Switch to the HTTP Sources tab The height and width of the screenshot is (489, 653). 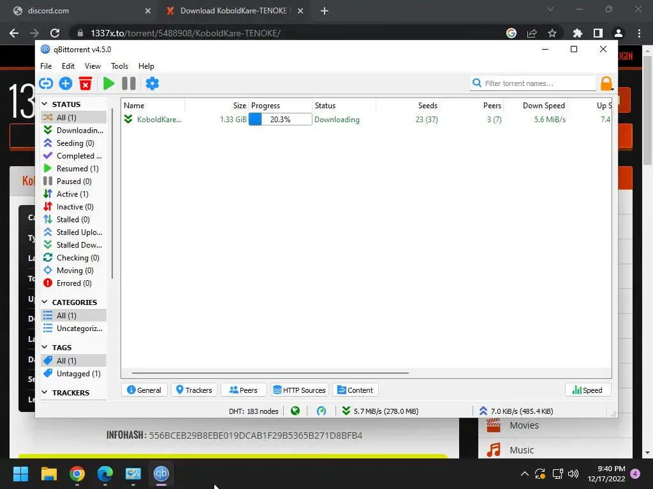(300, 390)
